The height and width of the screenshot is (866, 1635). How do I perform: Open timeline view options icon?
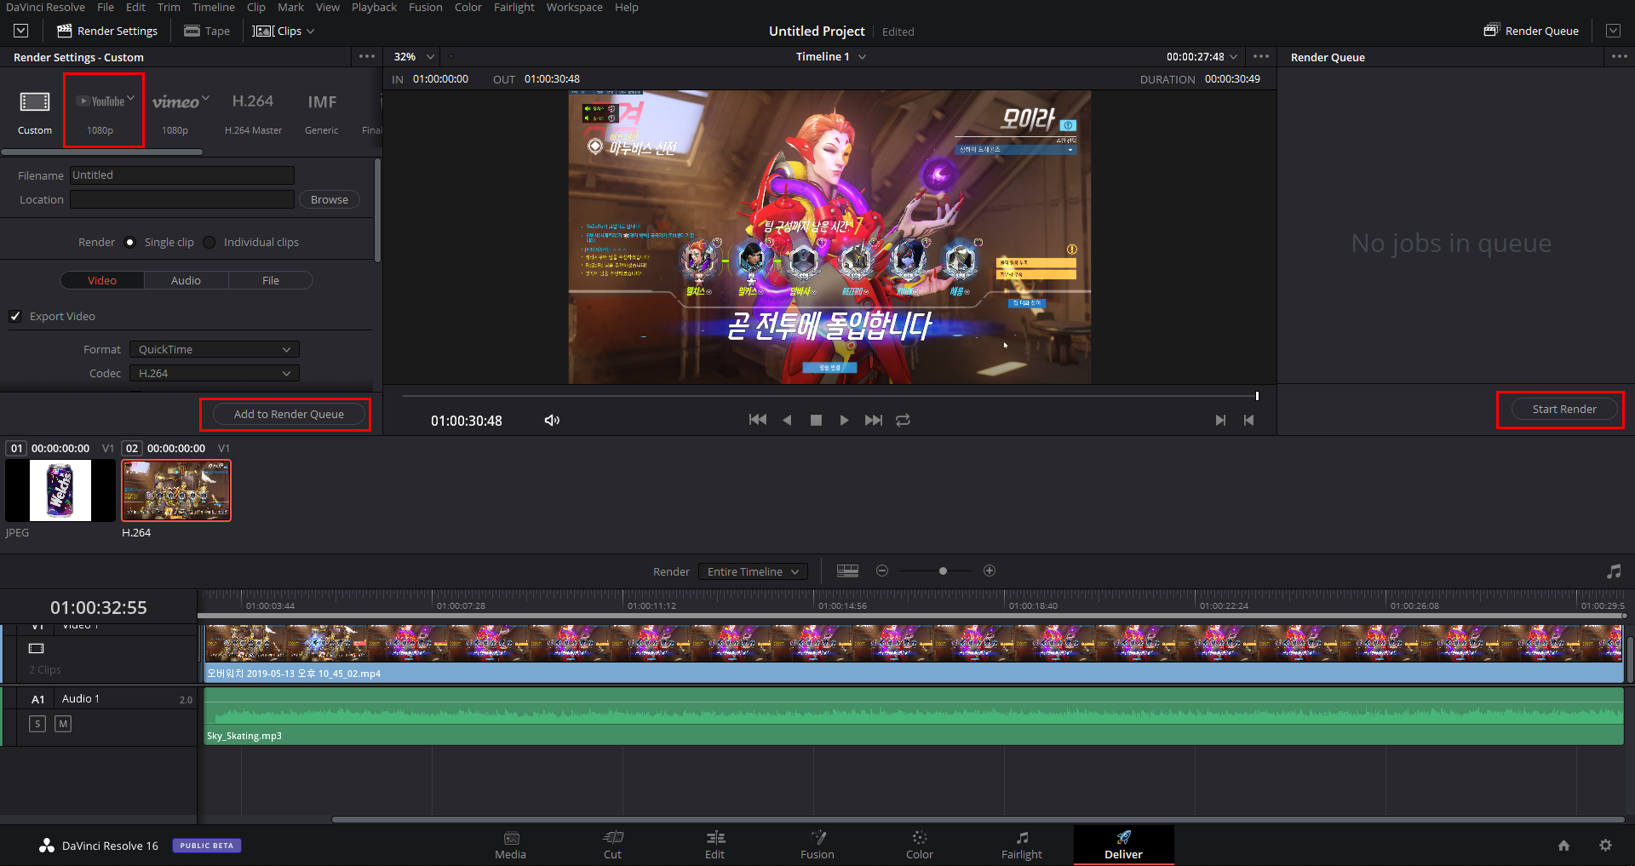(x=847, y=571)
